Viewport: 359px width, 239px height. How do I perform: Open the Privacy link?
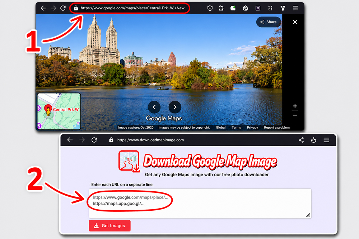click(x=252, y=128)
